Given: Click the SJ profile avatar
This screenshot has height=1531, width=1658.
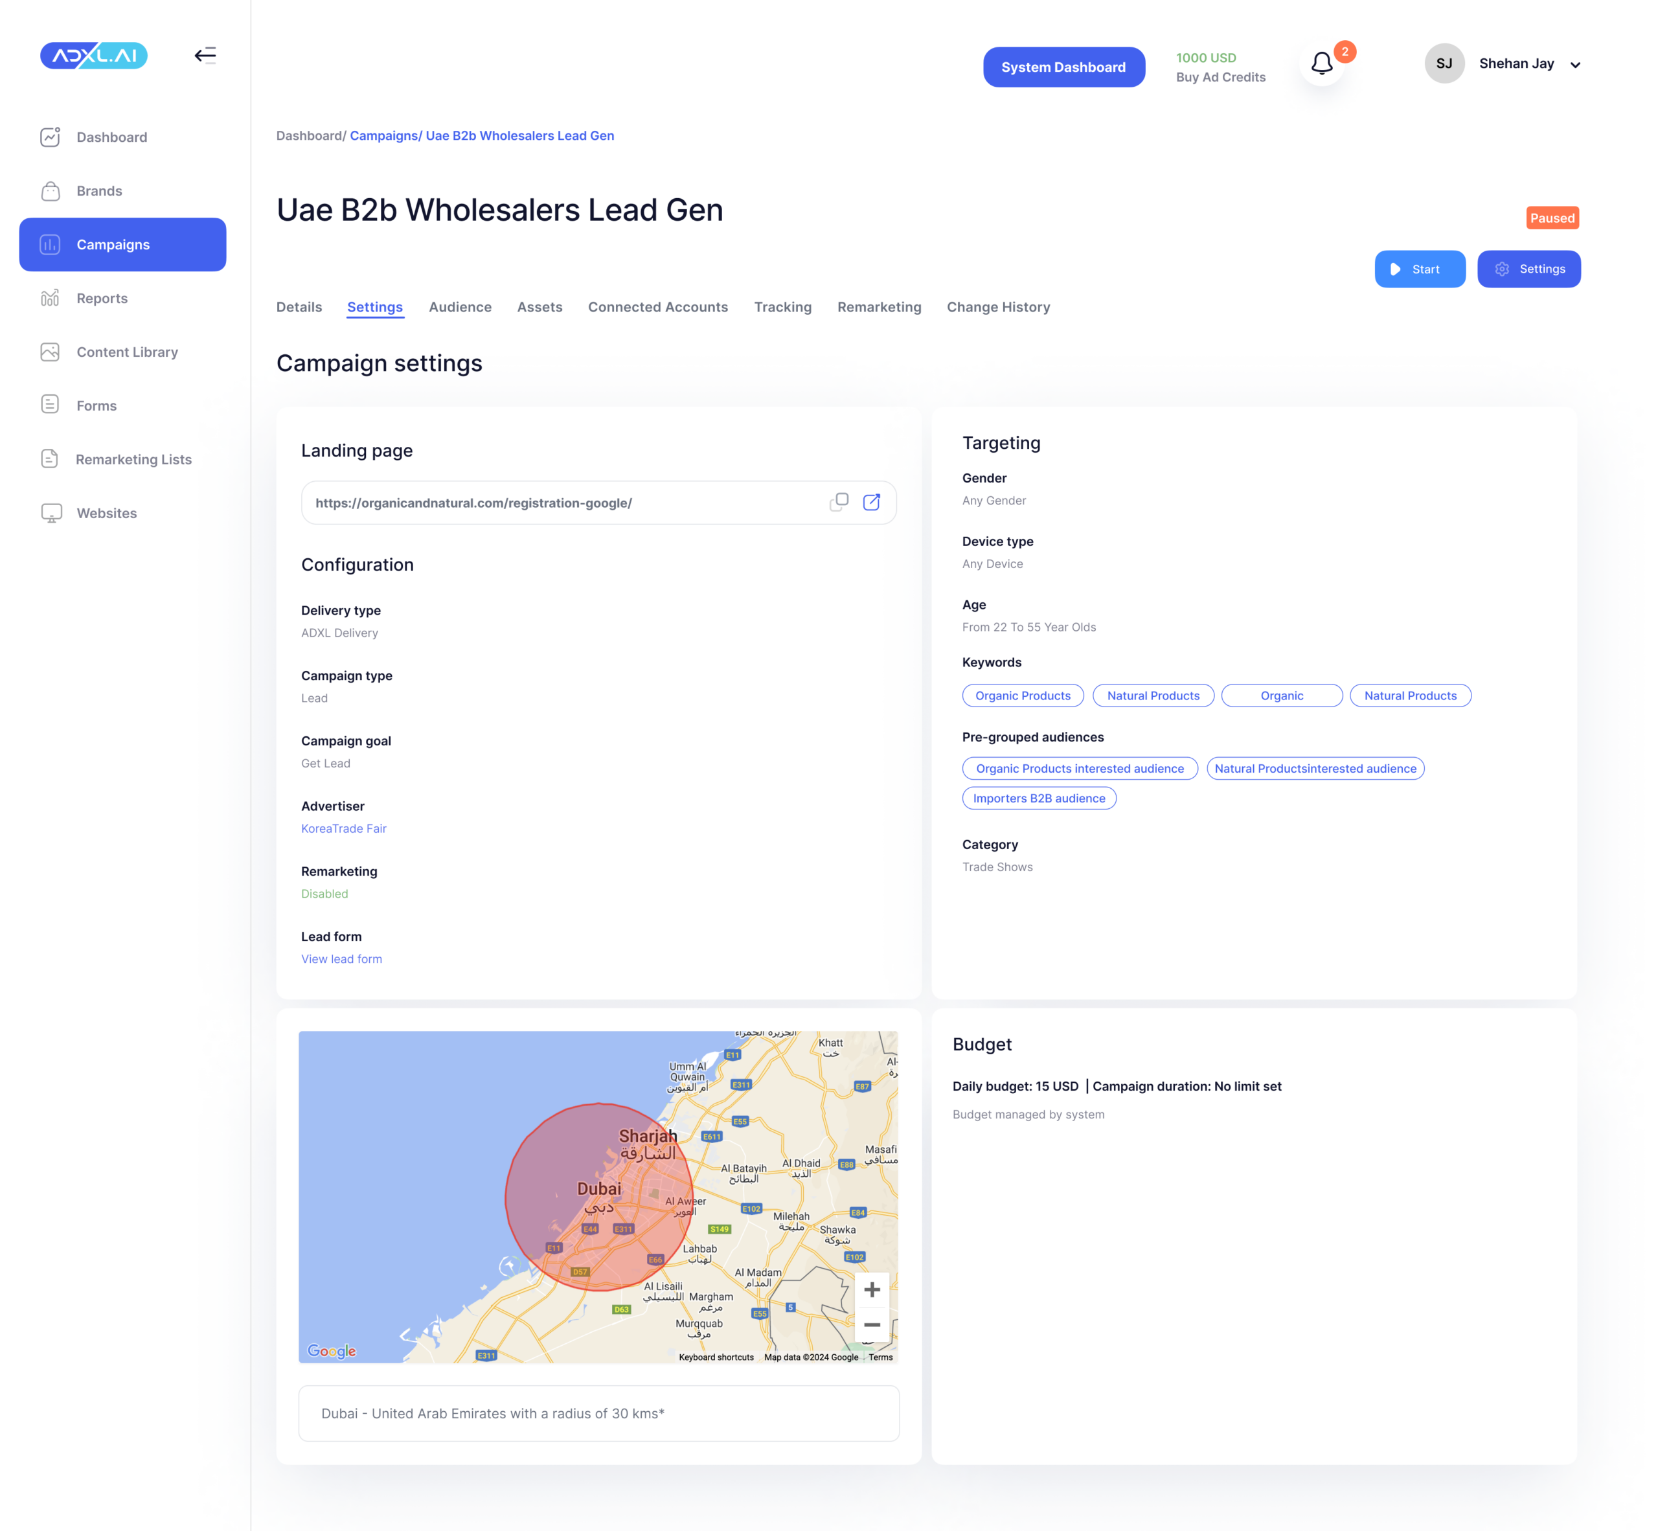Looking at the screenshot, I should click(1444, 63).
